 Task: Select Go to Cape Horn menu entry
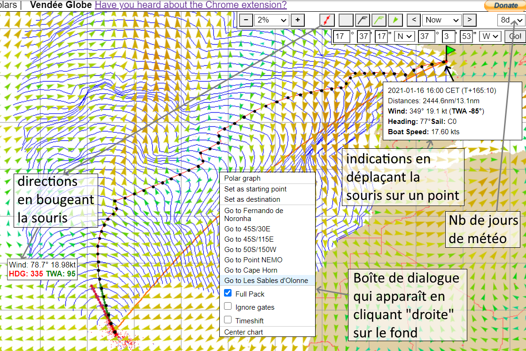[x=251, y=270]
